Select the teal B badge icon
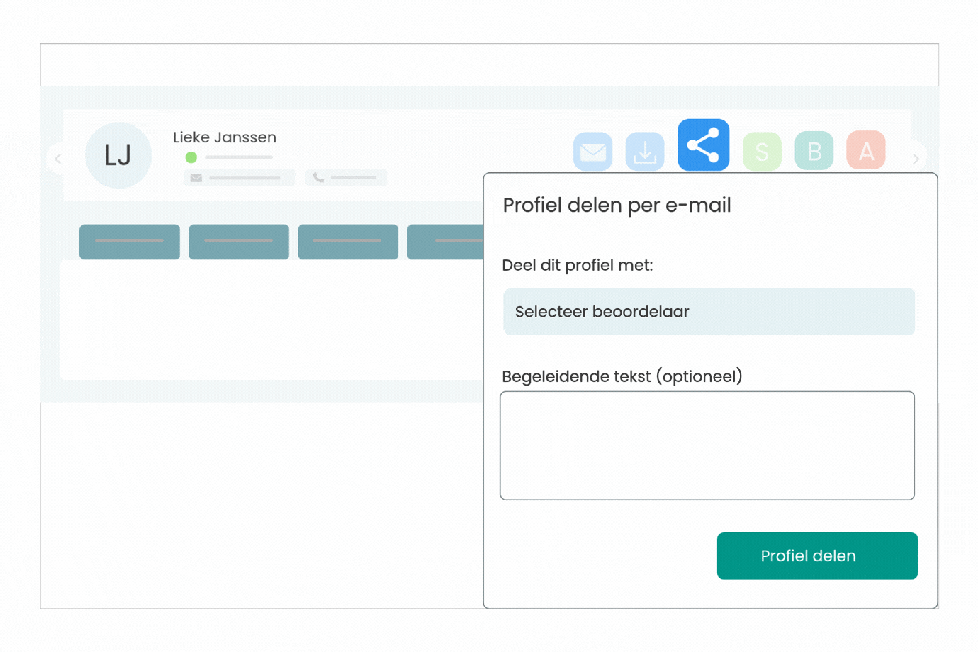Image resolution: width=978 pixels, height=652 pixels. 814,151
